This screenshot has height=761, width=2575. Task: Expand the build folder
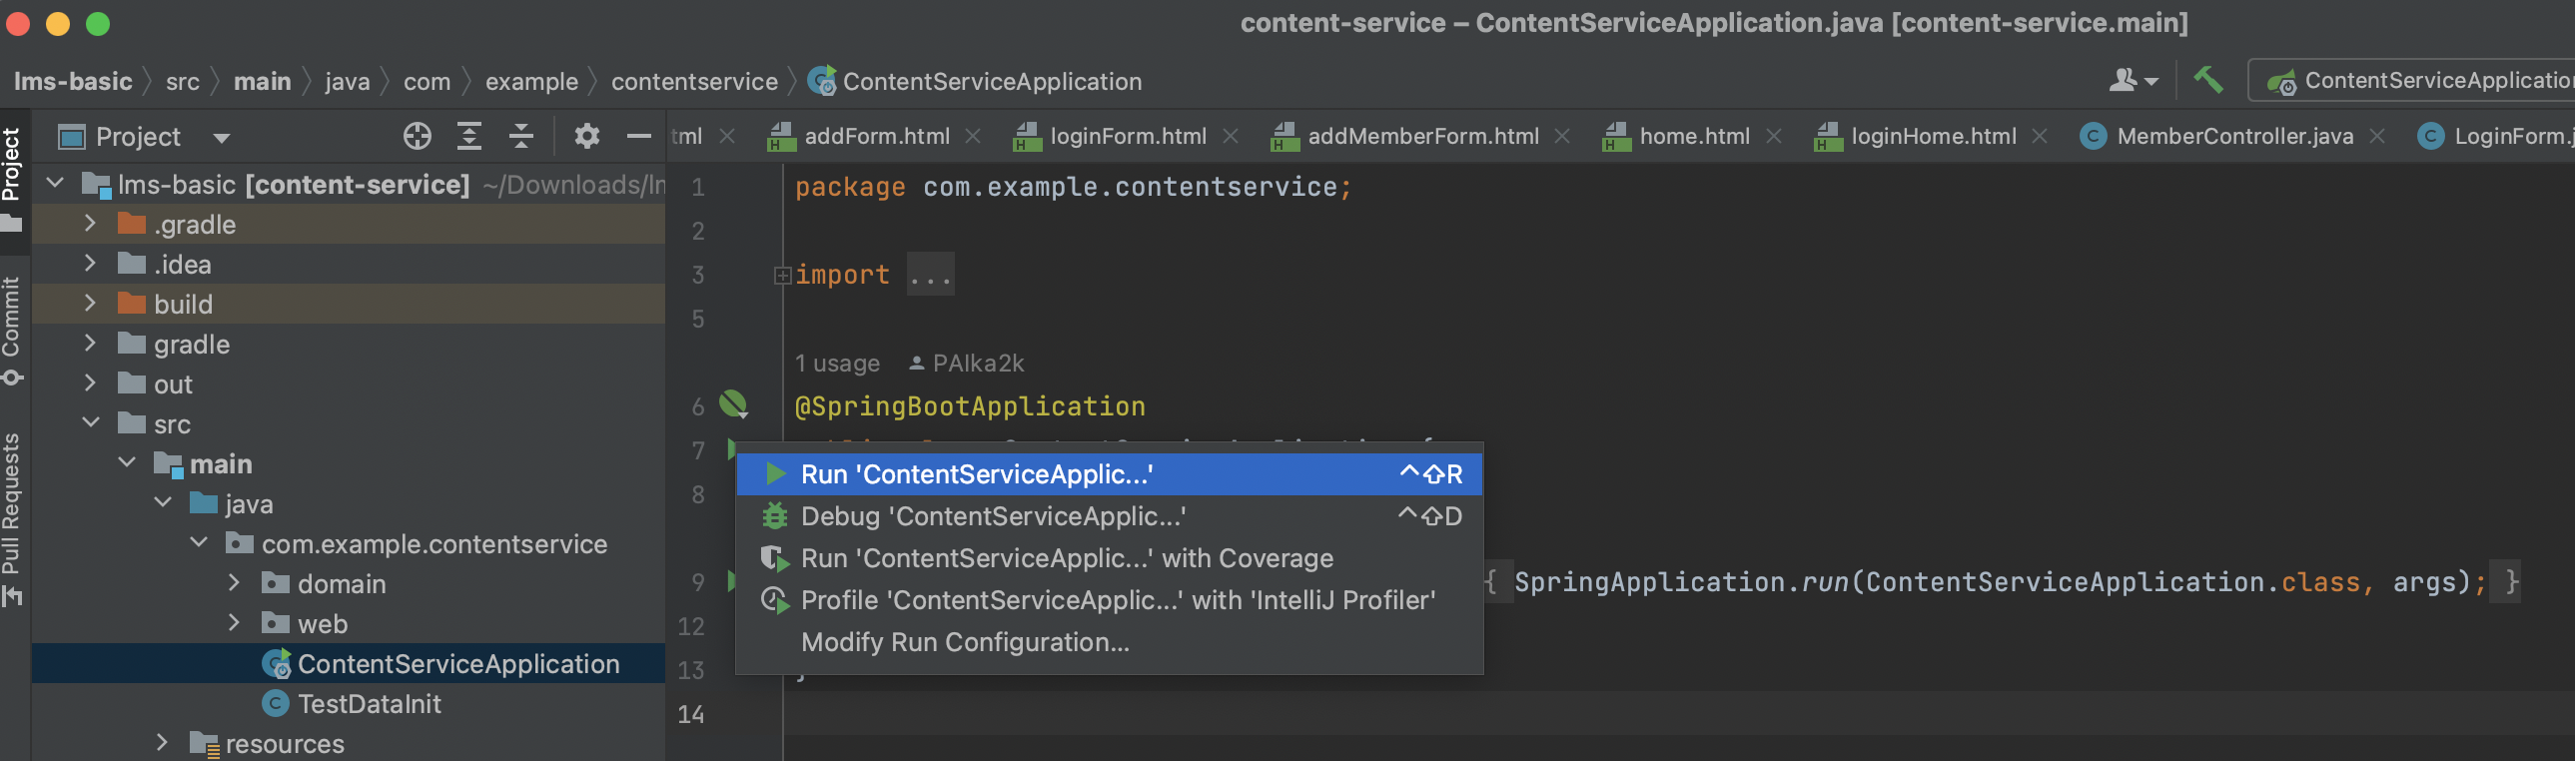(x=90, y=303)
